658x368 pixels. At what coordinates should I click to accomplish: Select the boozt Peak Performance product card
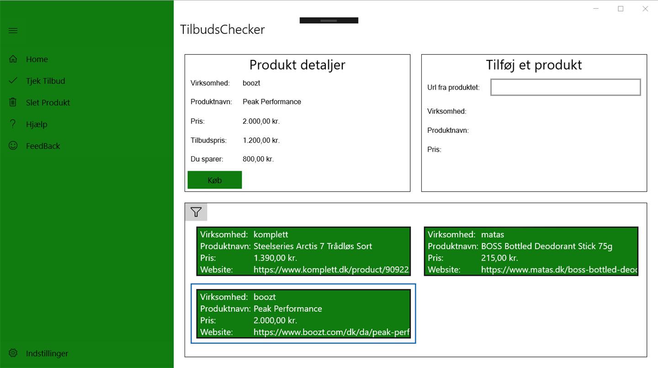[x=303, y=314]
